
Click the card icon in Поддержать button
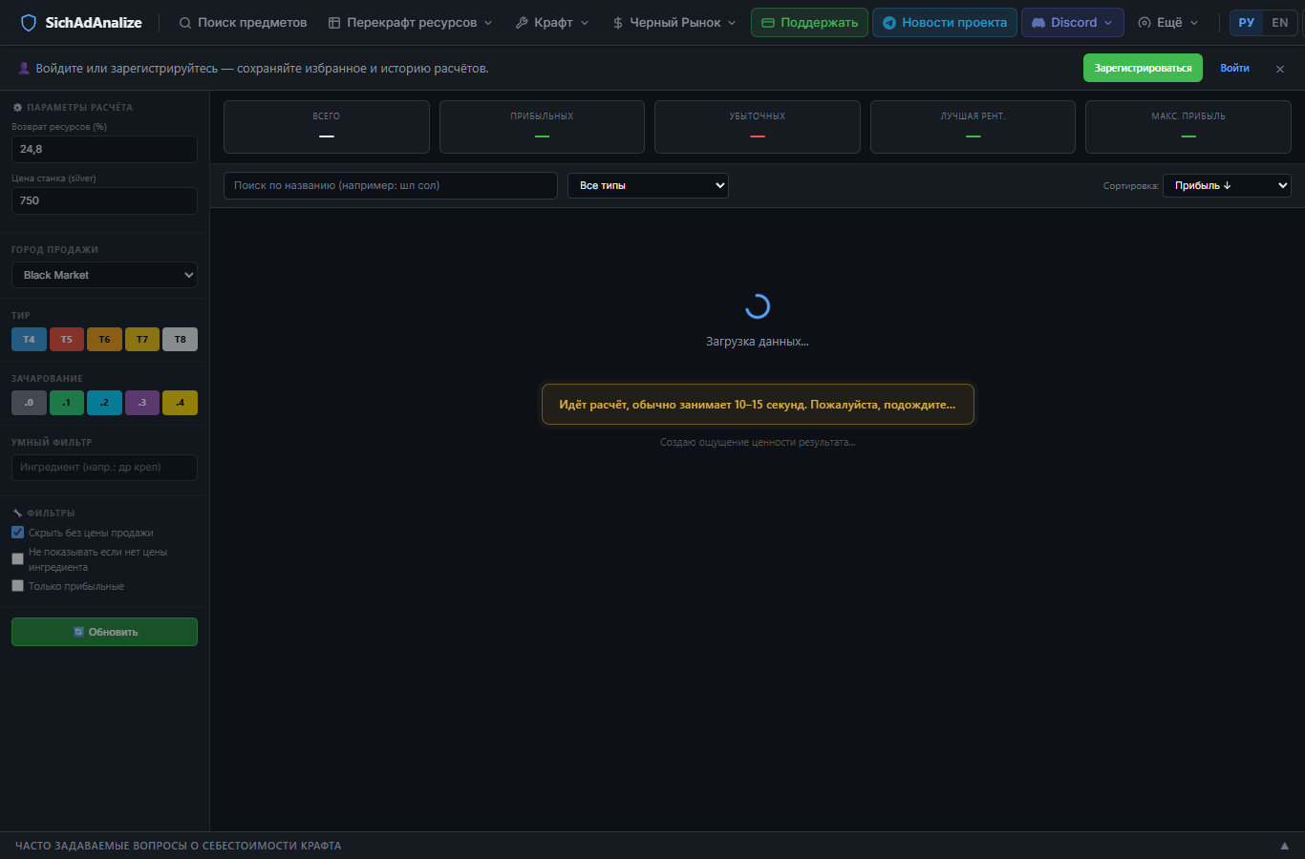[x=768, y=23]
